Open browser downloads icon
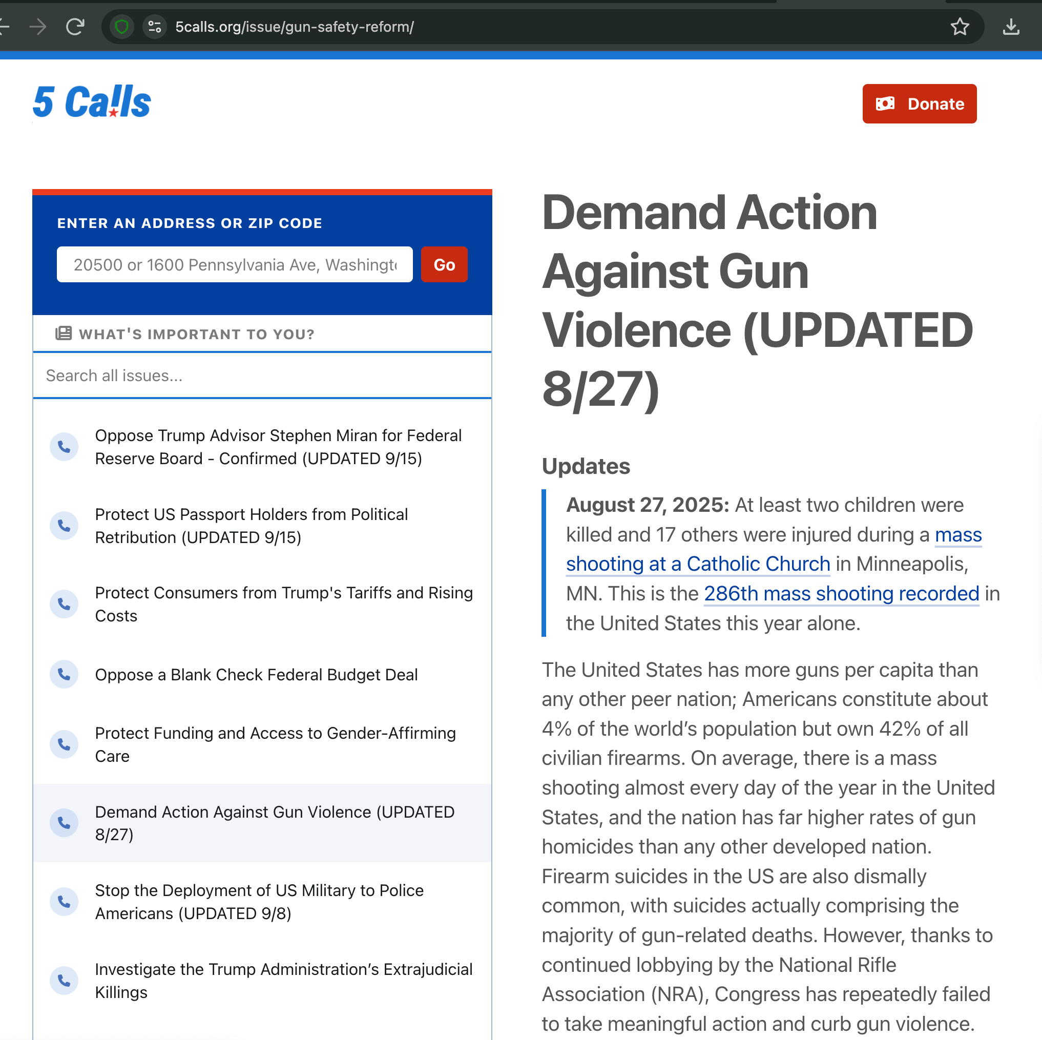The image size is (1042, 1040). pos(1011,27)
